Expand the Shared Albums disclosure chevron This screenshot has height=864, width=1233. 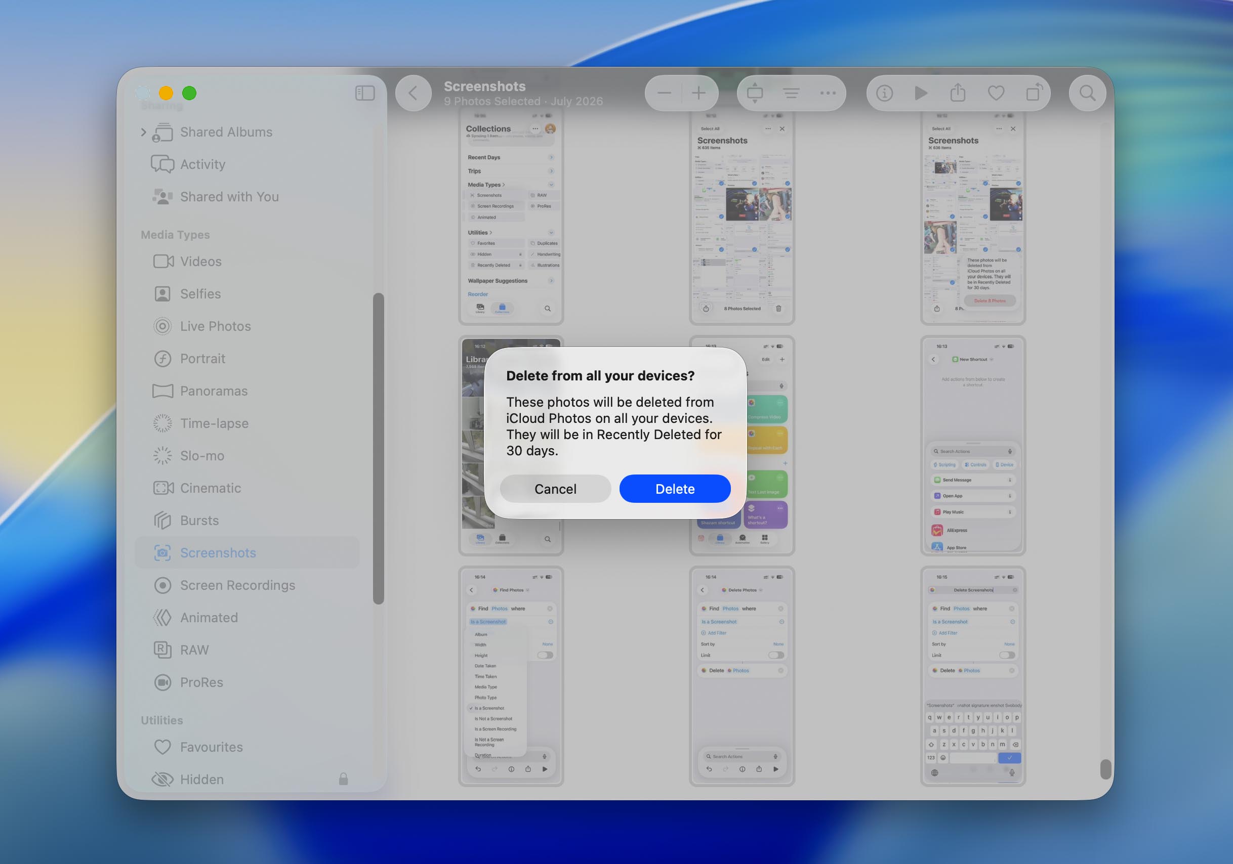[x=143, y=132]
